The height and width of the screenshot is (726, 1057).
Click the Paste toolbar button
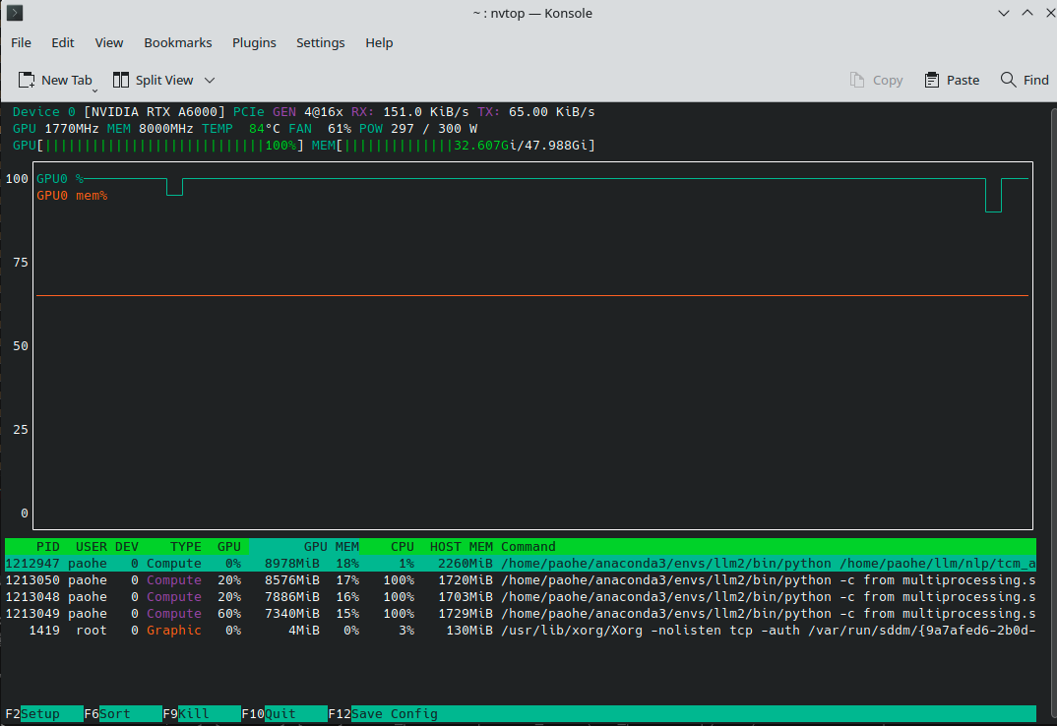[x=952, y=81]
